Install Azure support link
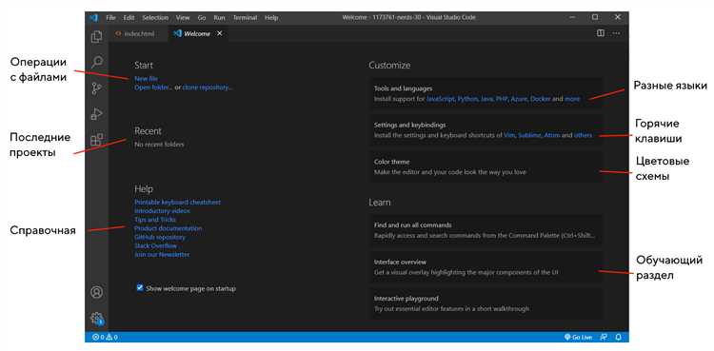Screen dimensions: 714x351 click(x=519, y=99)
